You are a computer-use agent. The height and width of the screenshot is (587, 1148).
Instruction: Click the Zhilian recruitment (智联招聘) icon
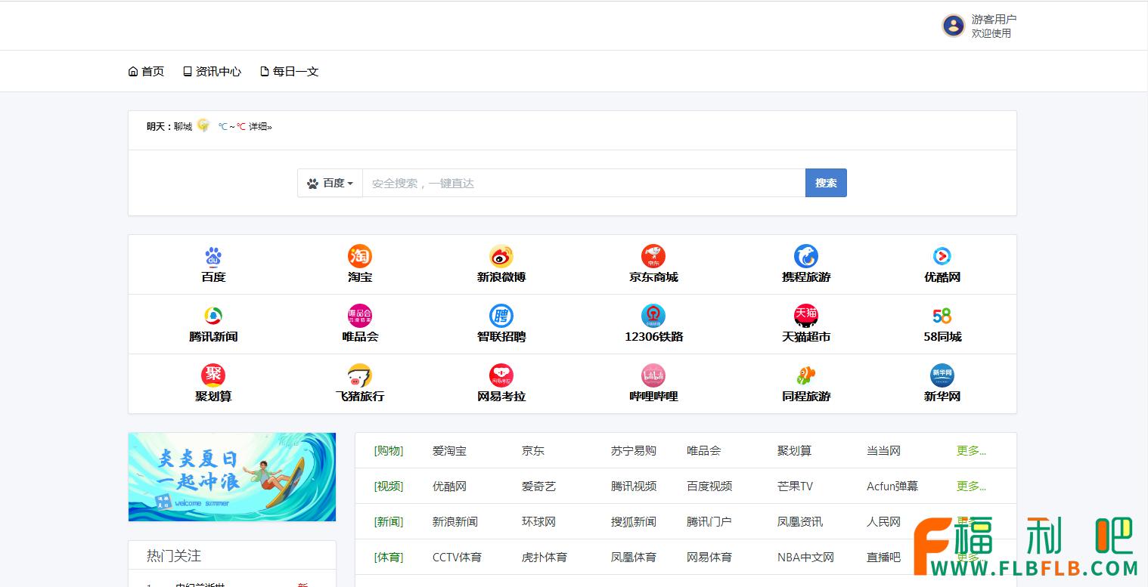(x=501, y=316)
